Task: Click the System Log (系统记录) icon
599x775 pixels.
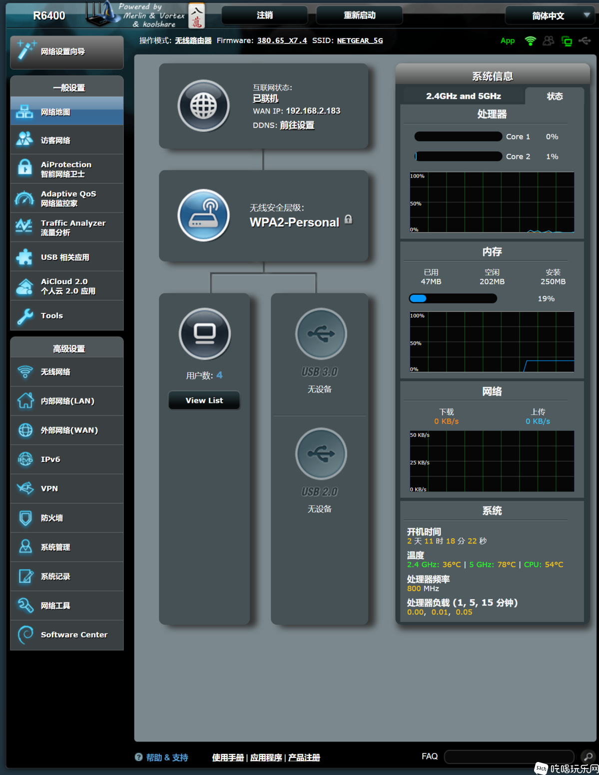Action: tap(25, 576)
